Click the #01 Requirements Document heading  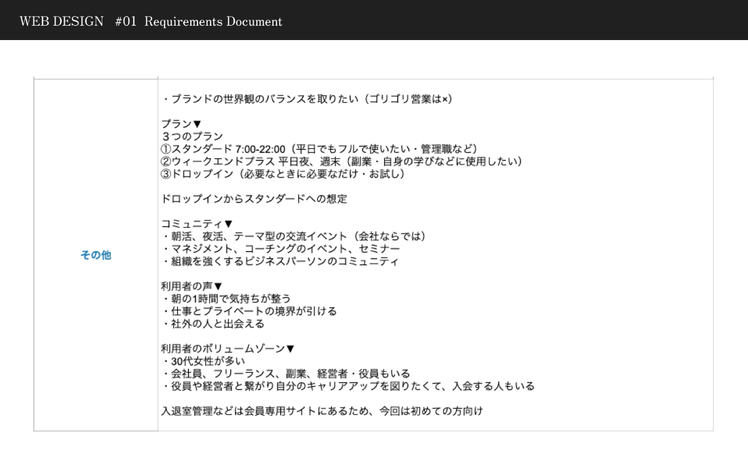[x=199, y=22]
